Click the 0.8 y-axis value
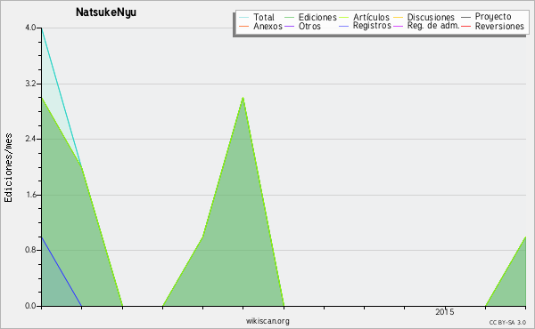 (x=30, y=250)
